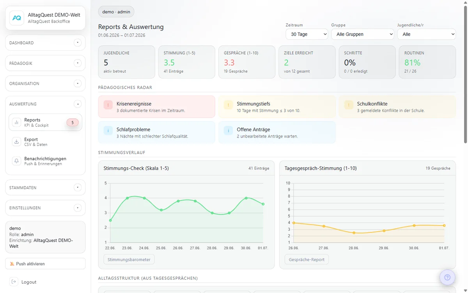The width and height of the screenshot is (468, 293).
Task: Click the Krisenereignisse red alert icon
Action: click(x=108, y=105)
